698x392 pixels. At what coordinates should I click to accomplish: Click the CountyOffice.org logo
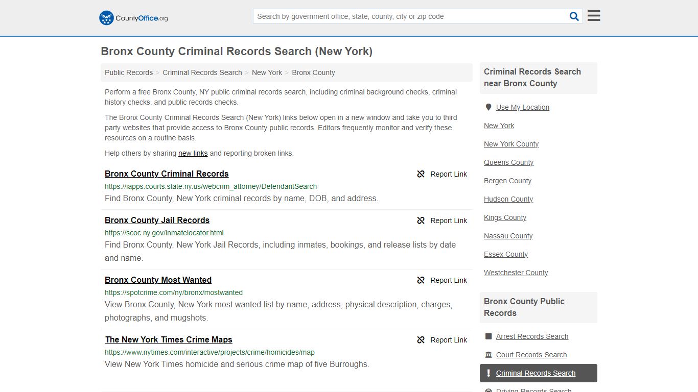tap(133, 18)
